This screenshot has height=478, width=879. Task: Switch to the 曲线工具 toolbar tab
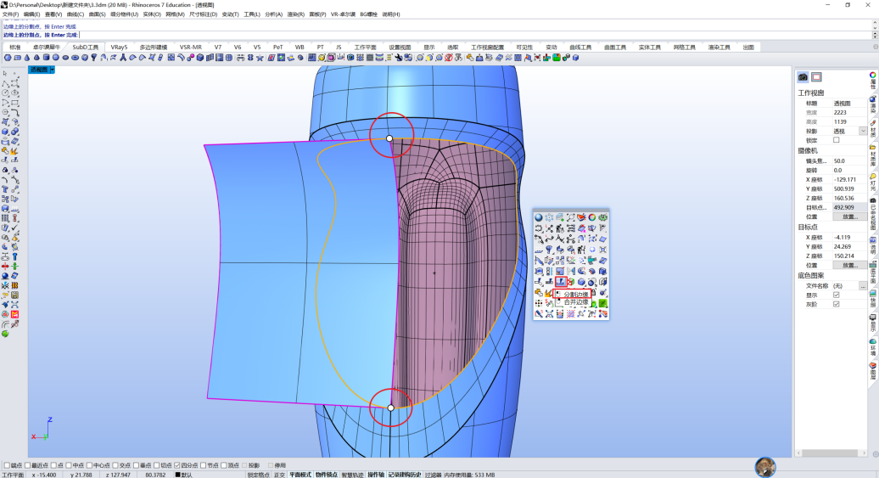pos(580,48)
